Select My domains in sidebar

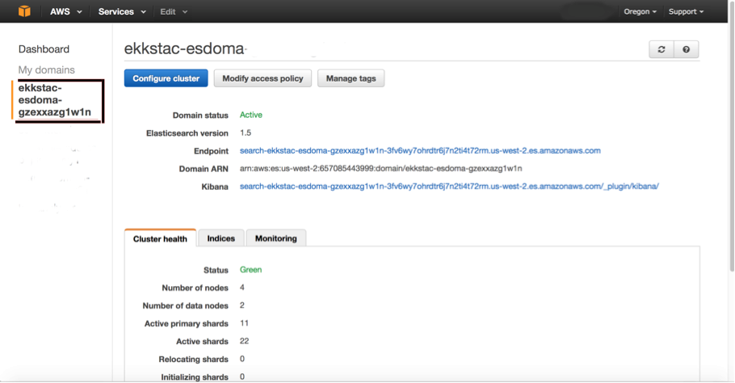(46, 69)
